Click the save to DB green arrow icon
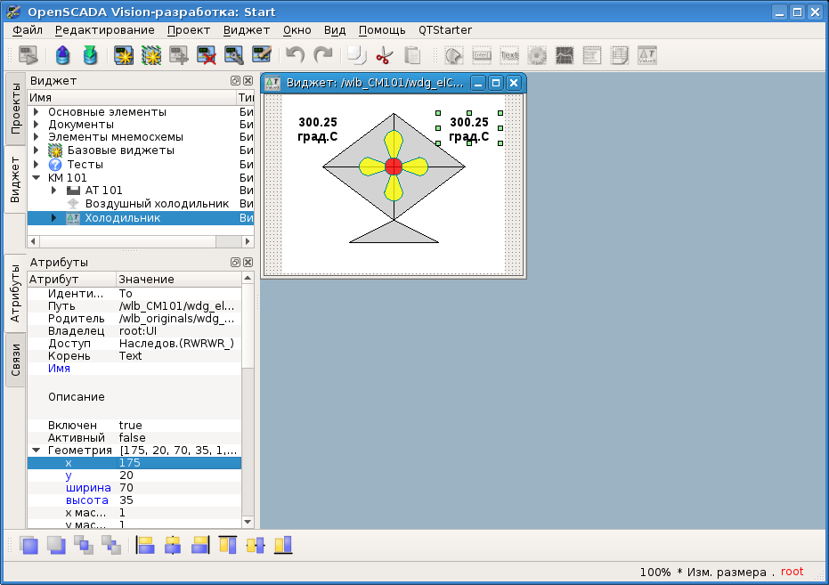 pos(90,55)
